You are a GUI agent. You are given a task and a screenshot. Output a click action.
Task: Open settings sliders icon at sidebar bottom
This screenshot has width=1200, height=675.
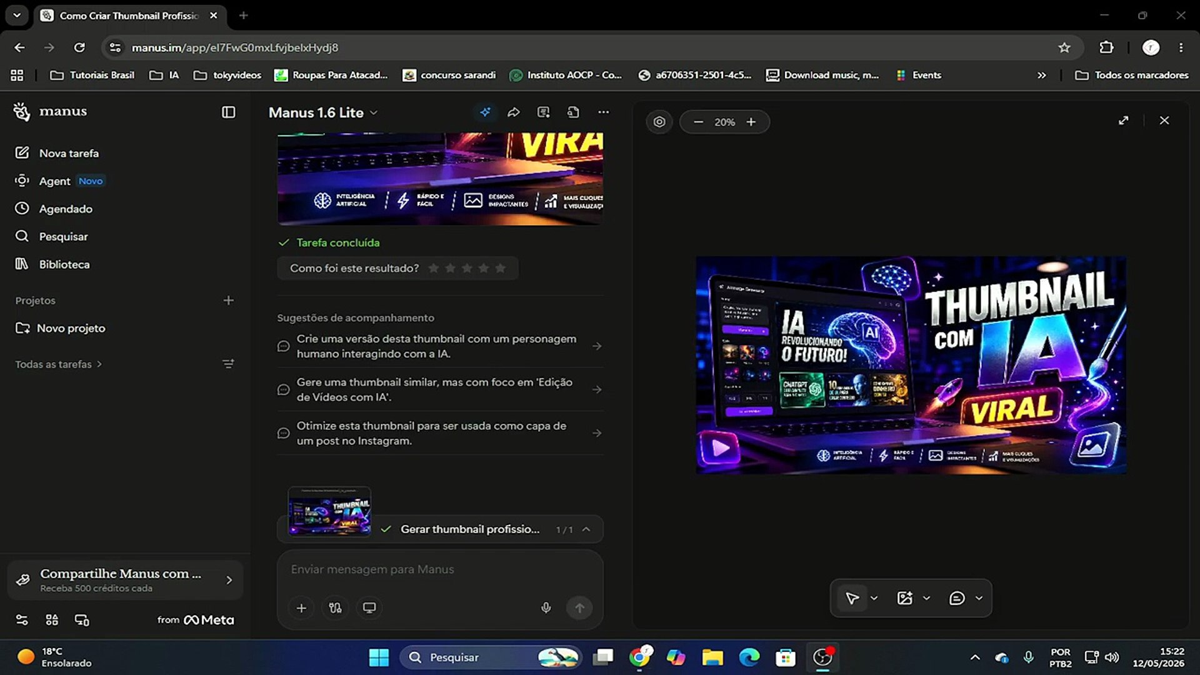(x=22, y=620)
